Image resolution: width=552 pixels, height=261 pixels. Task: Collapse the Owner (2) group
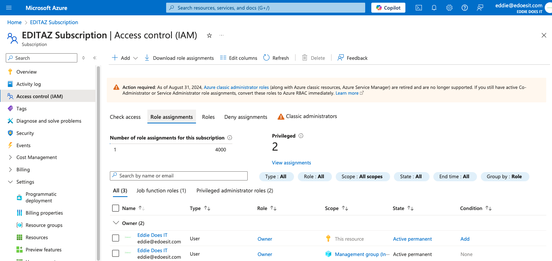click(x=116, y=223)
